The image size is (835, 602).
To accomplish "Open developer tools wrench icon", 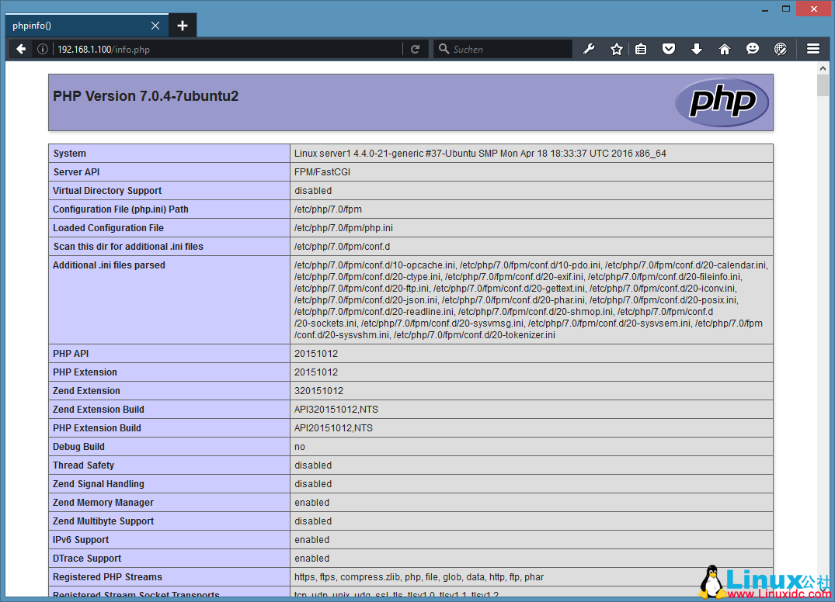I will [589, 49].
